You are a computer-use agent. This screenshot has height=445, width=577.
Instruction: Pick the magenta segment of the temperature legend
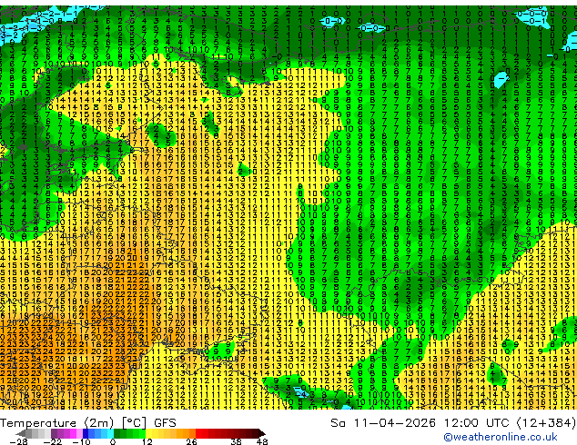pyautogui.click(x=73, y=433)
